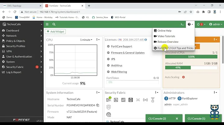Click the Allocated vCPUs 100% progress bar
Image resolution: width=224 pixels, height=125 pixels.
[191, 57]
